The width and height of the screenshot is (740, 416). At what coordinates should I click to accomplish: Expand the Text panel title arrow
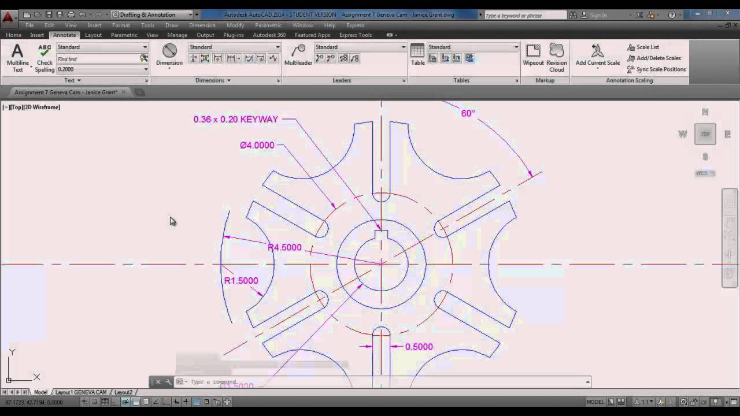coord(78,80)
